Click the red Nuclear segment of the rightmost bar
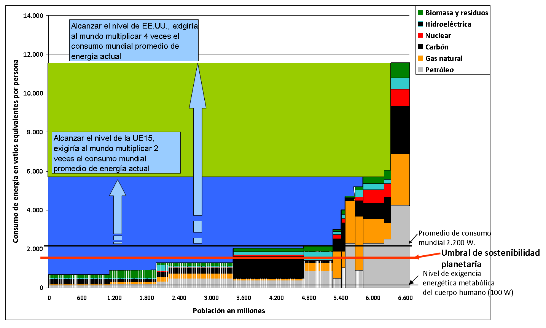The image size is (546, 328). (x=400, y=98)
